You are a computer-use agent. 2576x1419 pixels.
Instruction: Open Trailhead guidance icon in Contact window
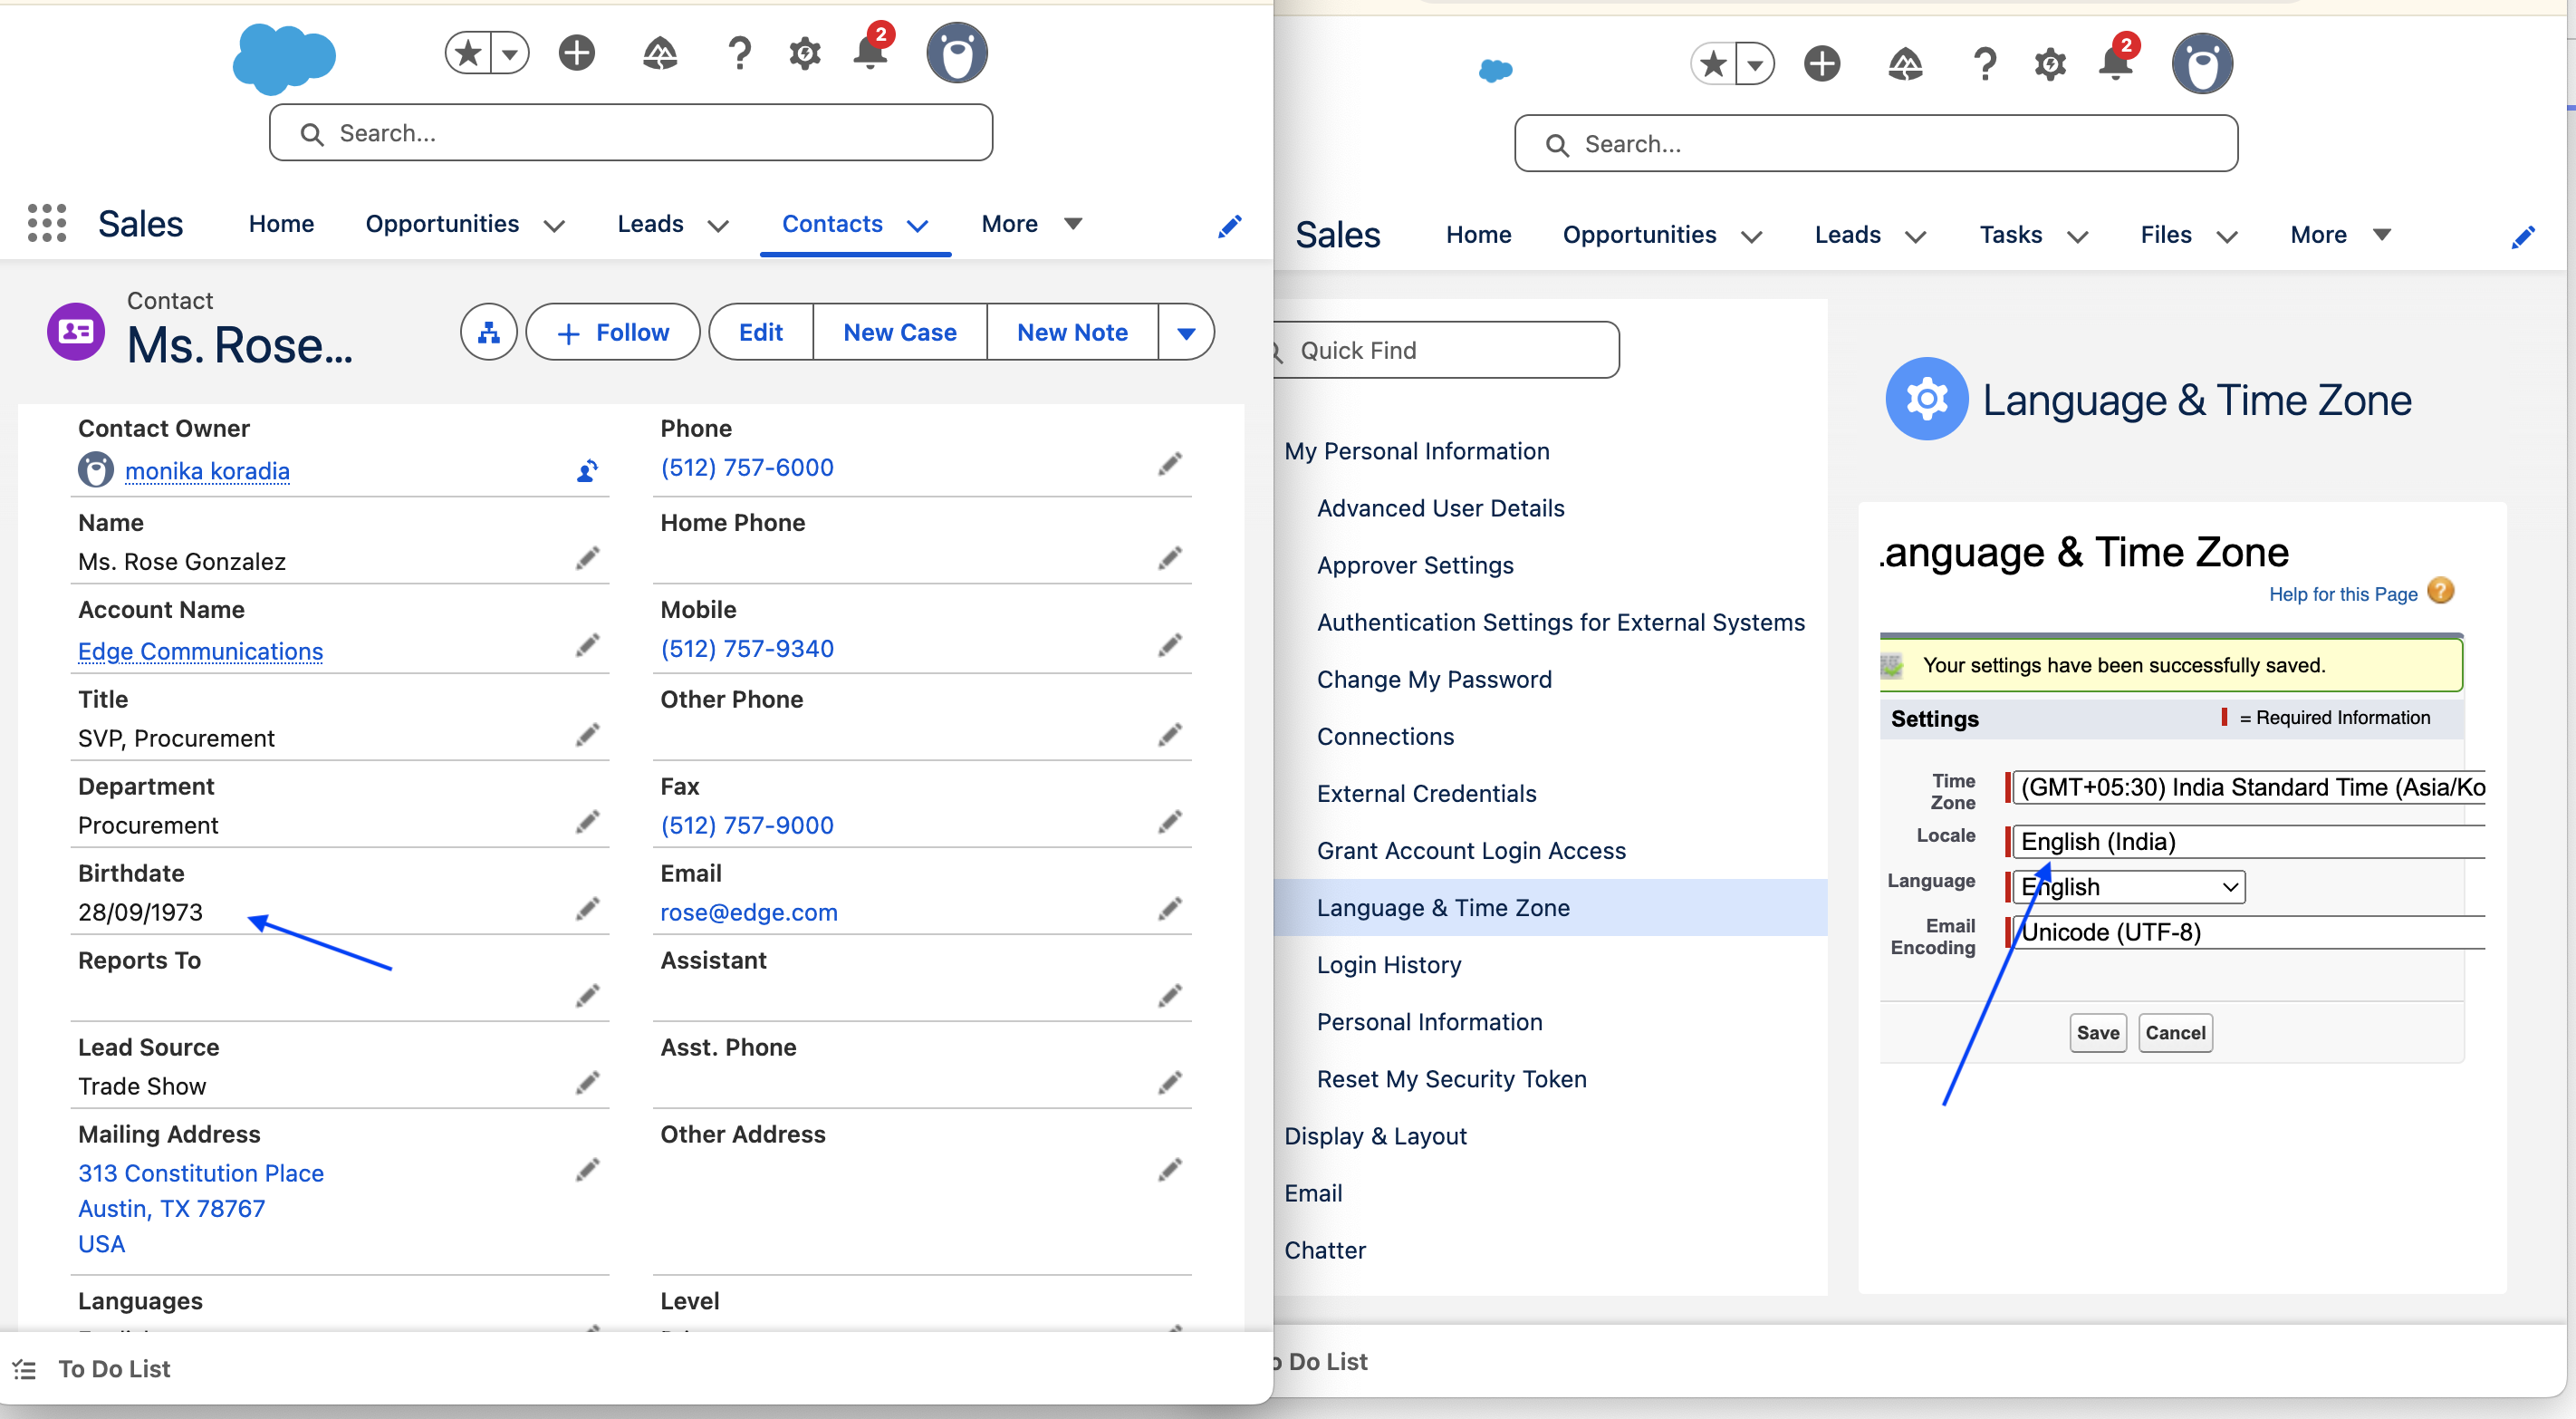660,53
